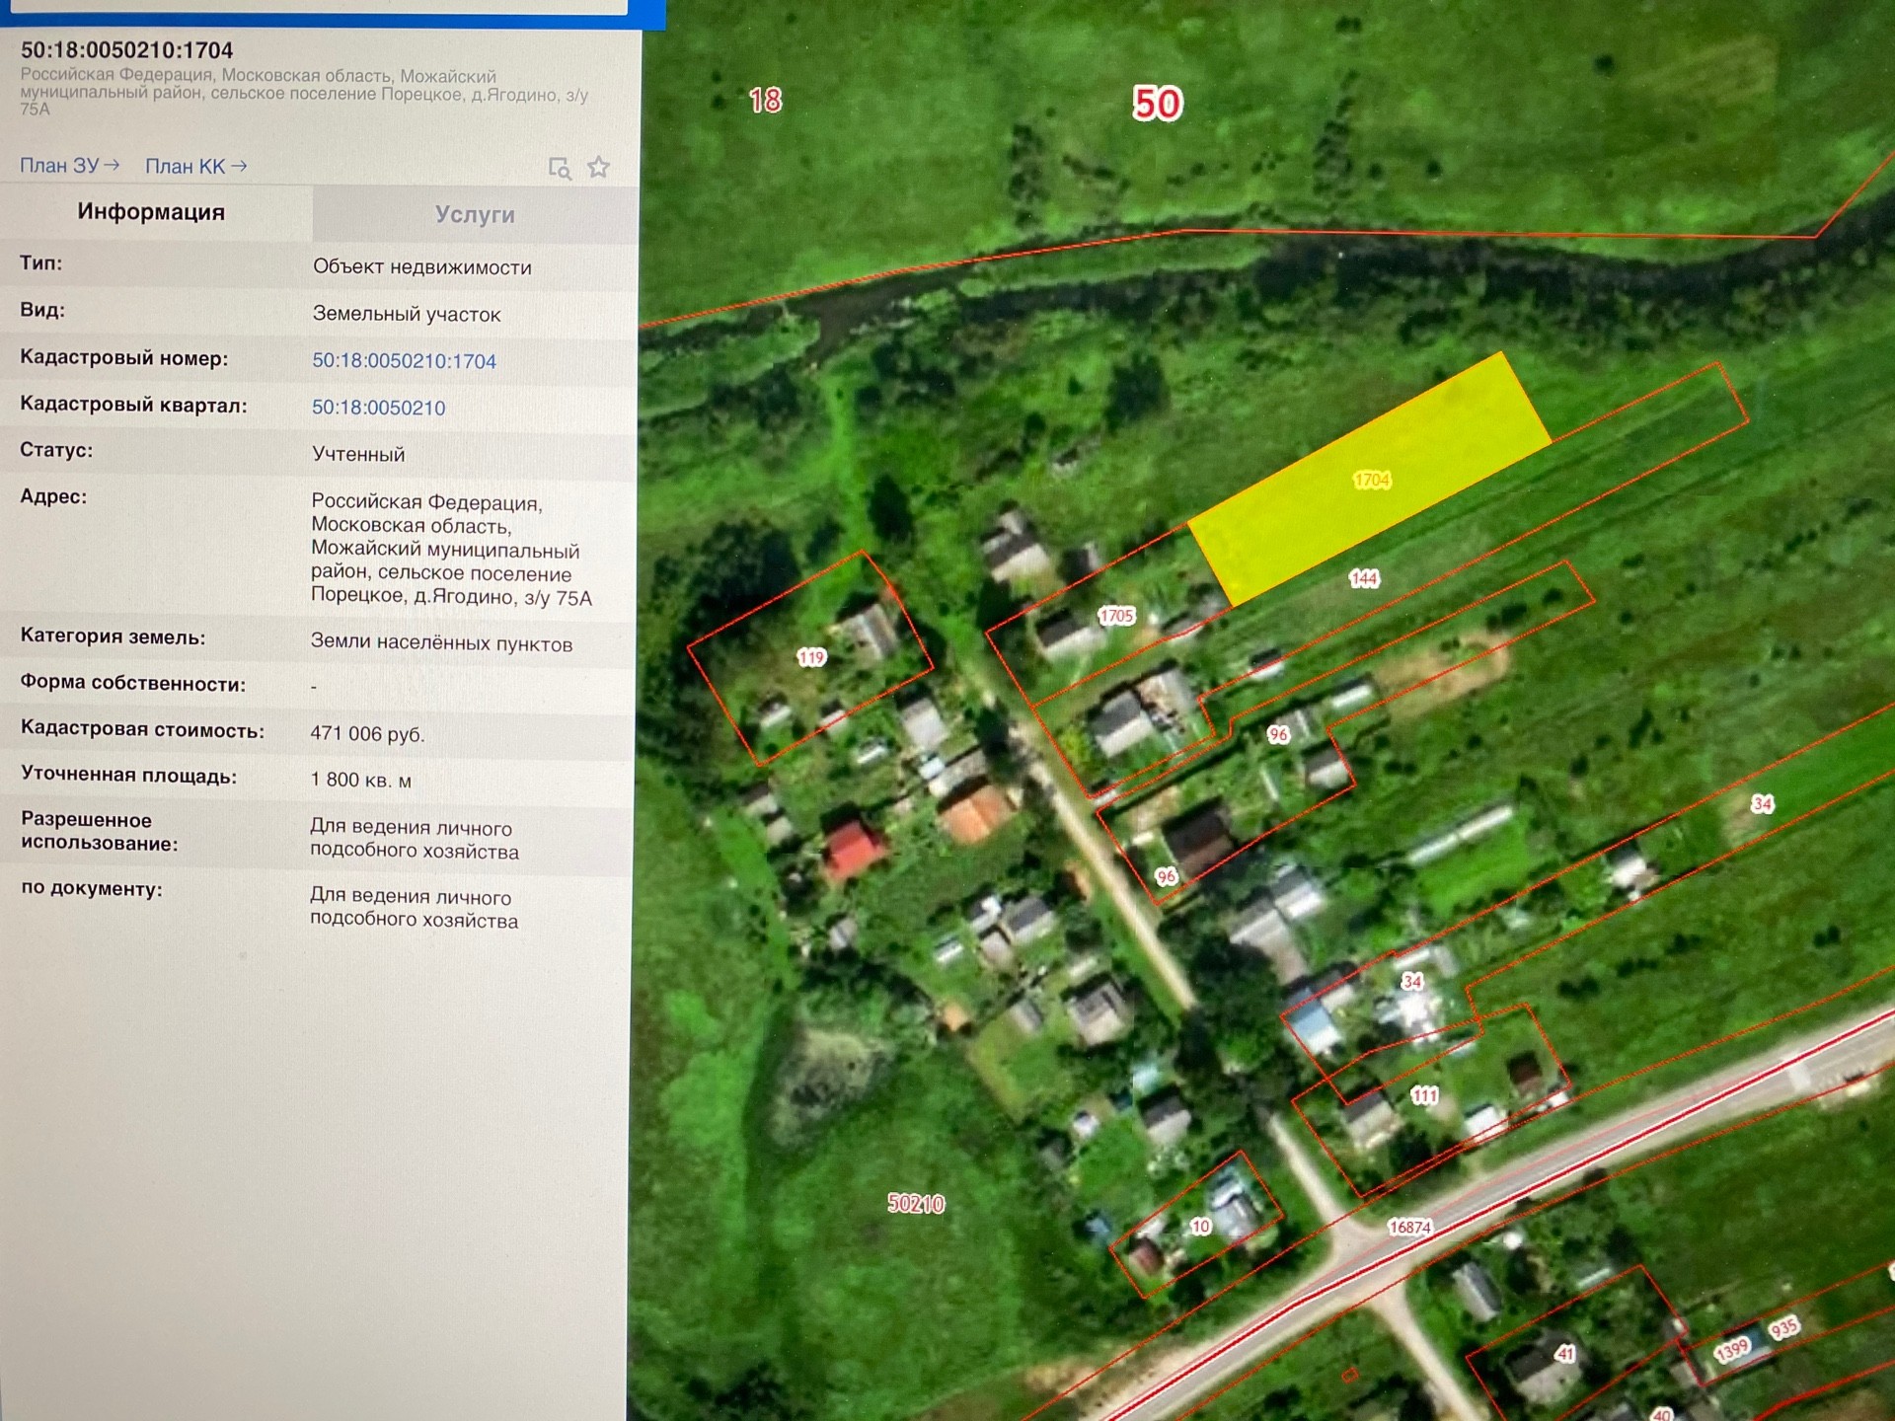
Task: Switch to the Услуги tab
Action: pyautogui.click(x=475, y=214)
